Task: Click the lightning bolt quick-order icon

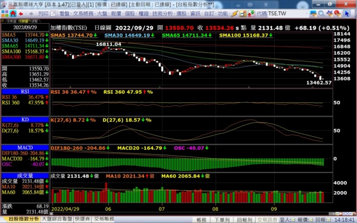Action: click(x=234, y=14)
